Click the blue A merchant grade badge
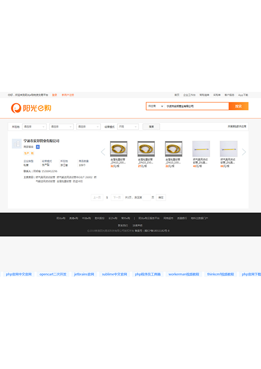This screenshot has height=369, width=261. [x=38, y=147]
